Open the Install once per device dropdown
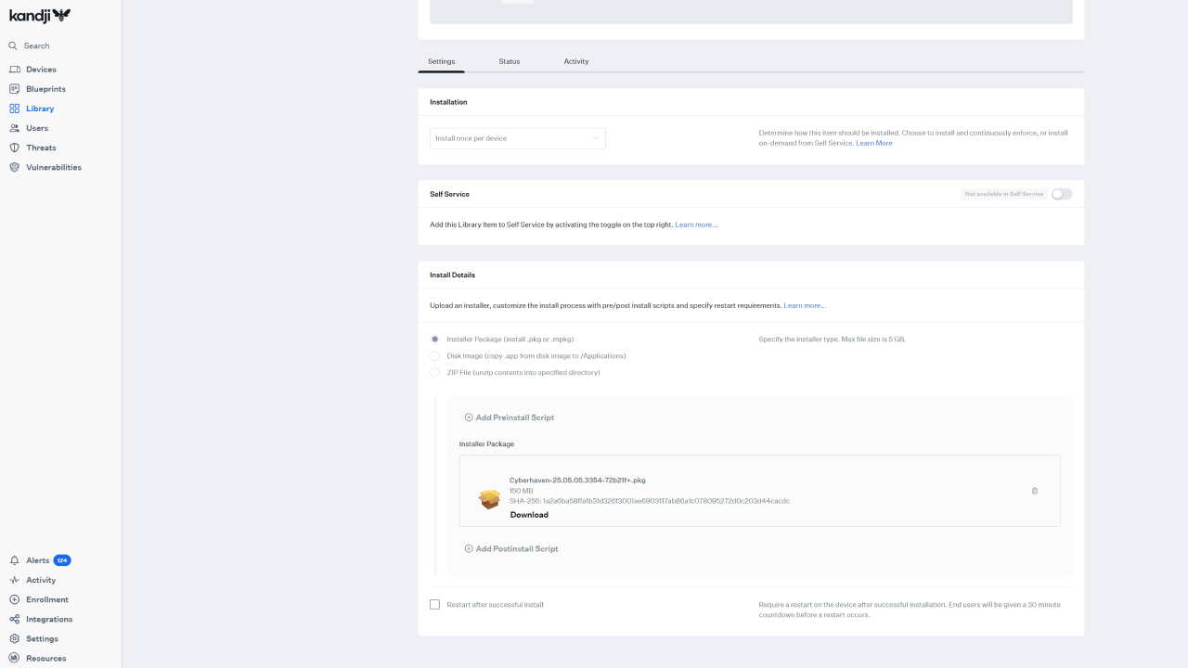This screenshot has width=1188, height=668. point(518,138)
